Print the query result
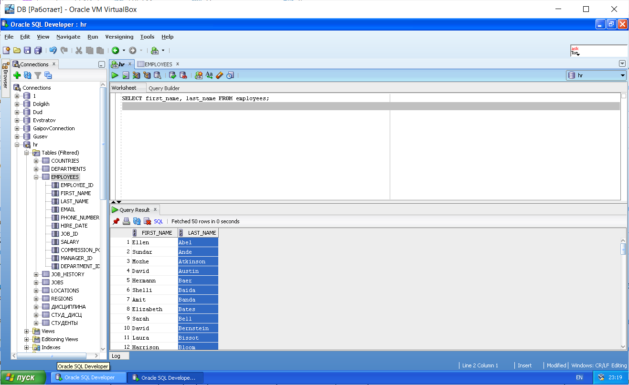 (x=126, y=221)
